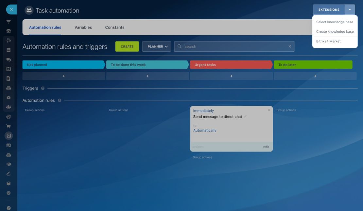This screenshot has height=211, width=363.
Task: Select the red Urgent tasks stage header
Action: coord(231,65)
